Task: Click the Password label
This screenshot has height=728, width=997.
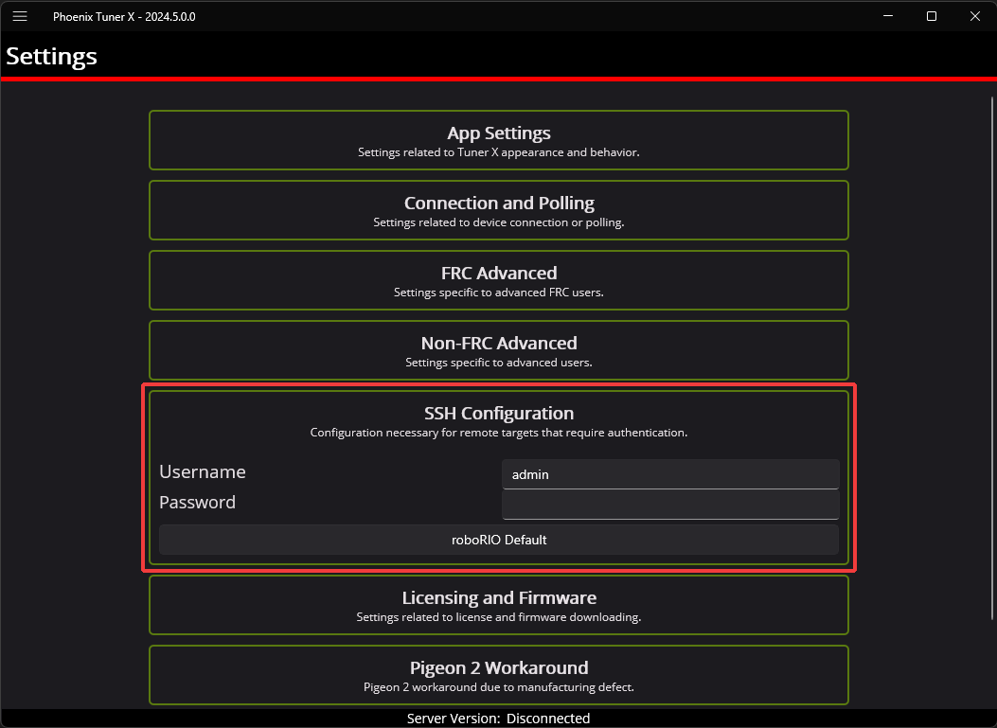Action: (197, 503)
